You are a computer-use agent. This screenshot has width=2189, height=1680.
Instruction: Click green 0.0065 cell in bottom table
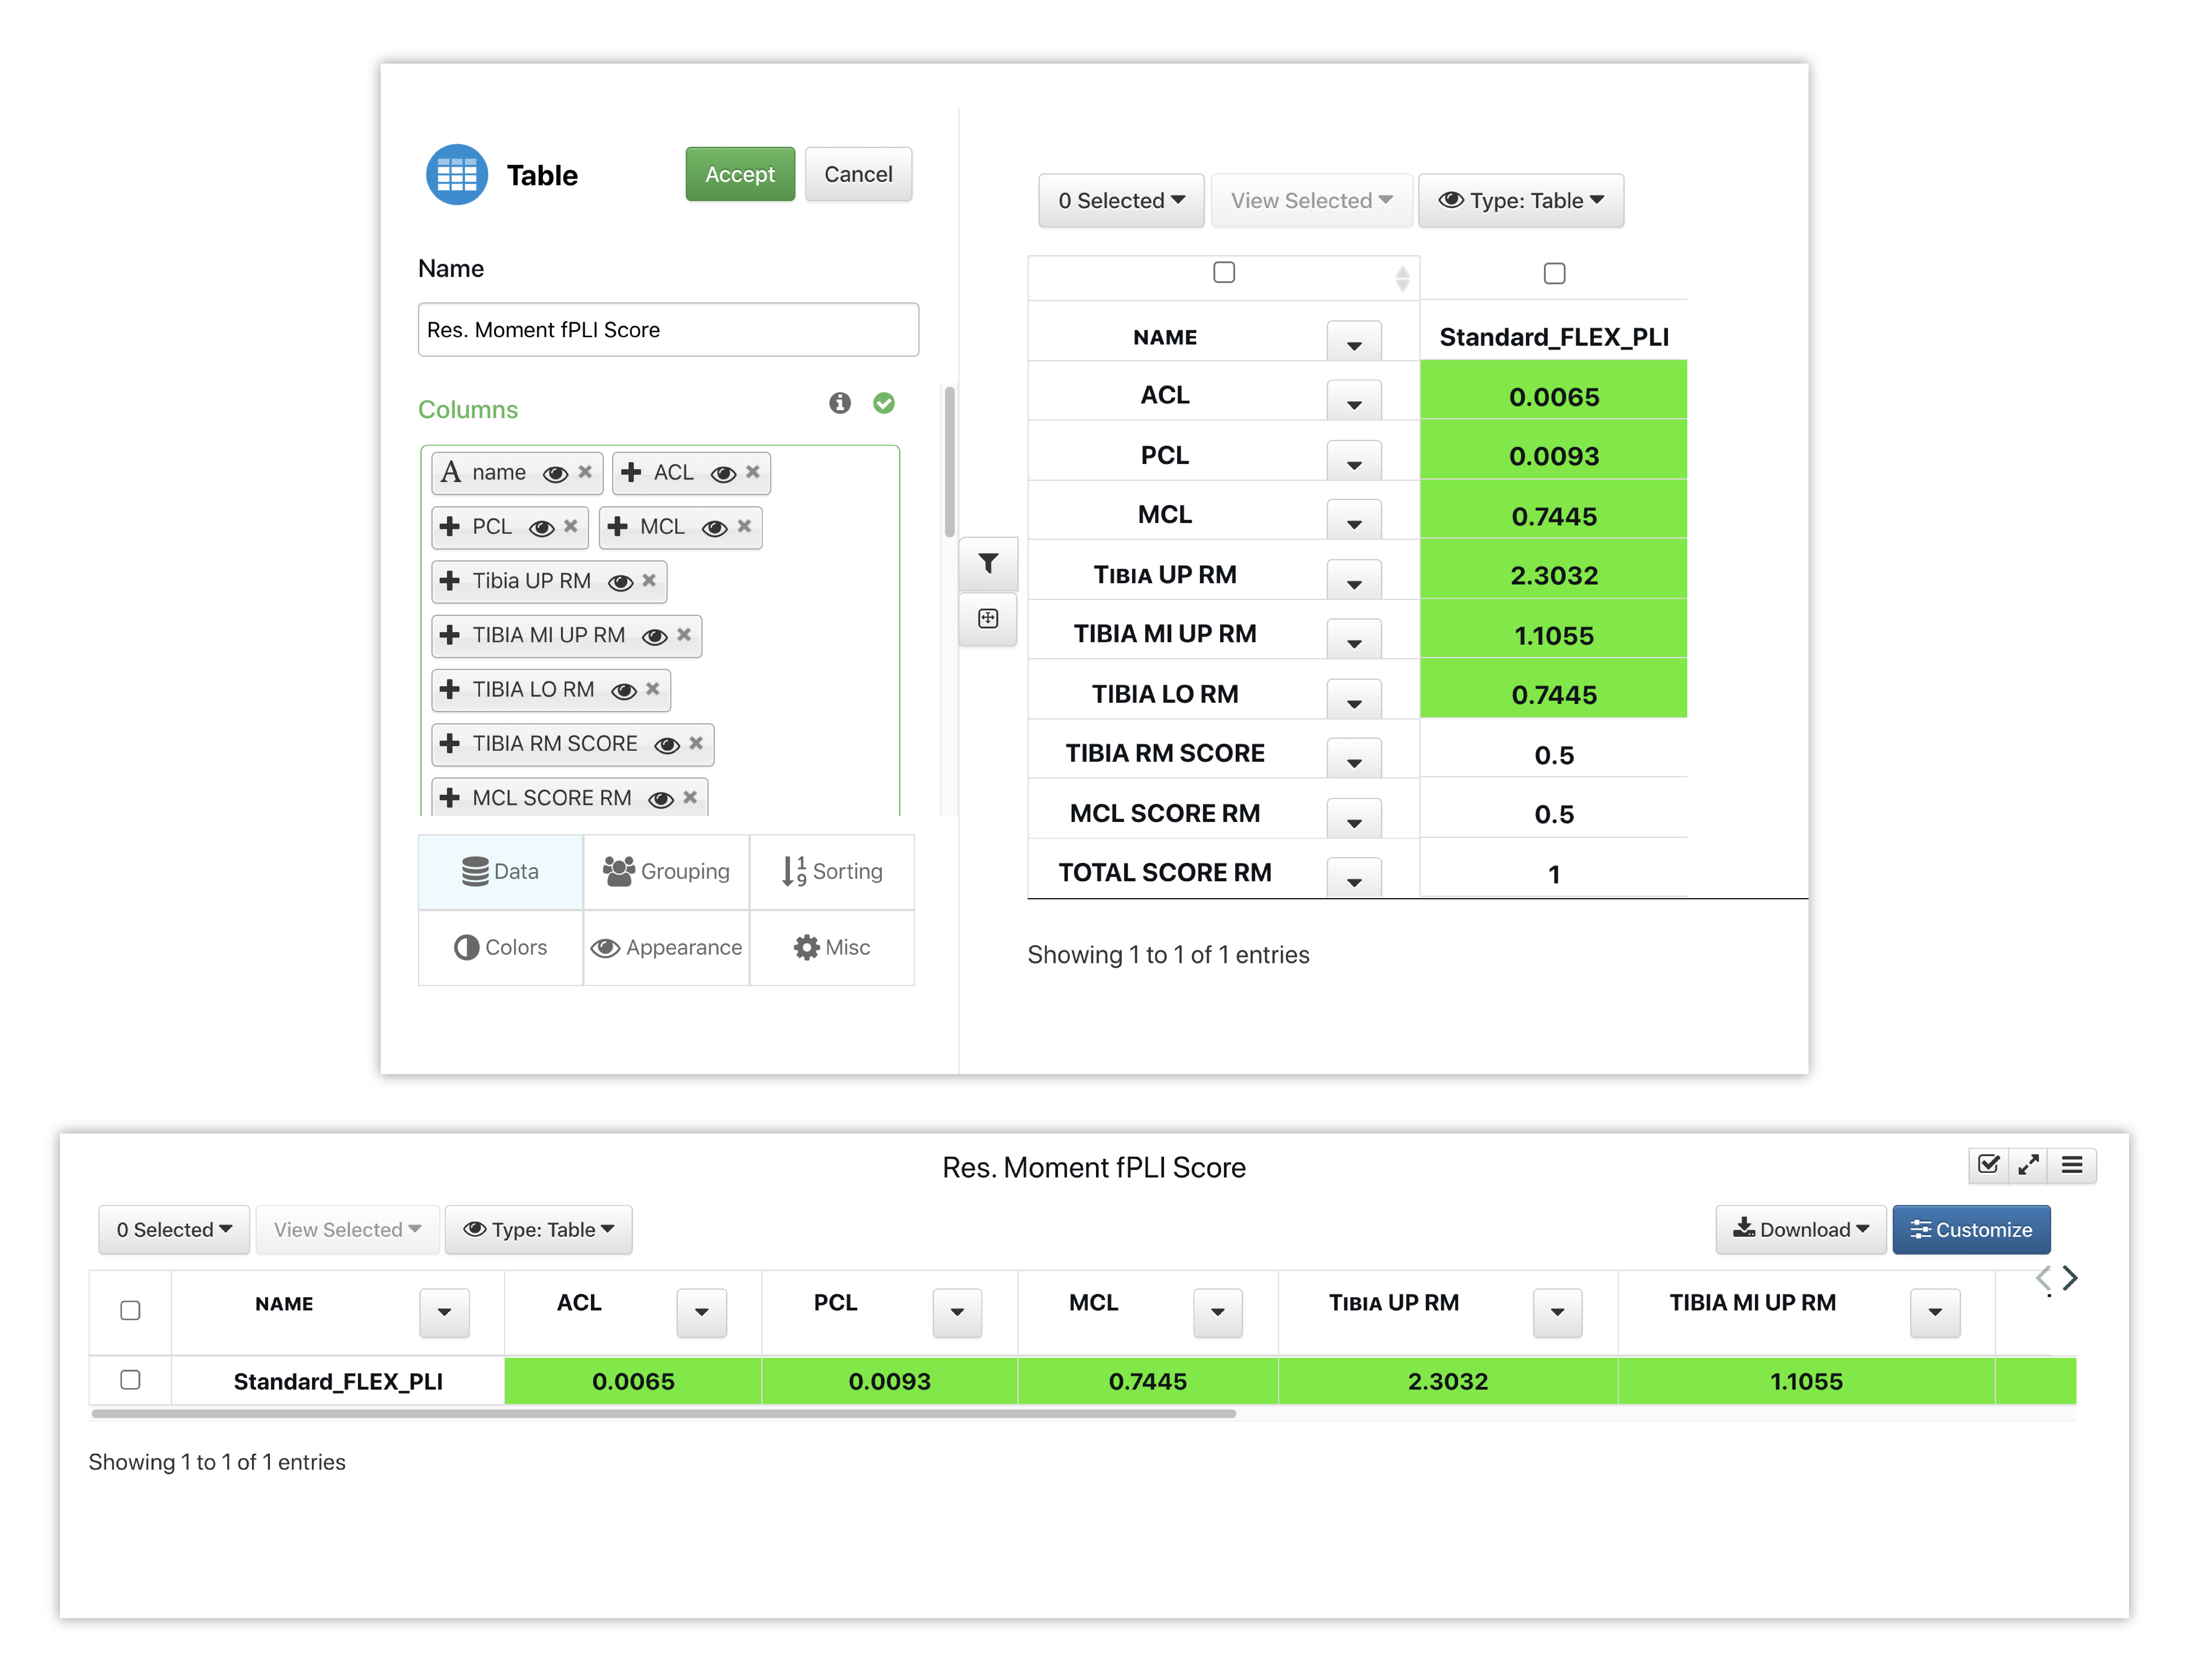tap(633, 1381)
